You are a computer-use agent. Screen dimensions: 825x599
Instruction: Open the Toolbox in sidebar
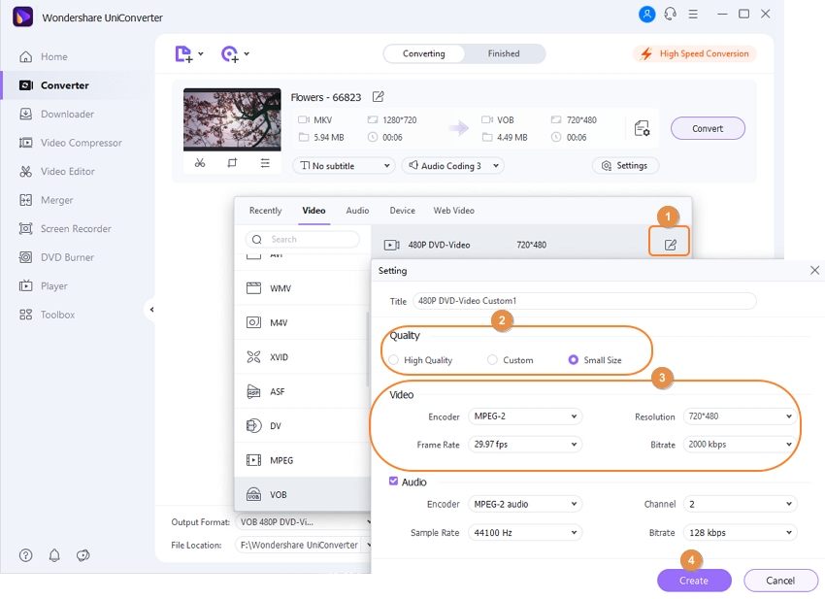(x=47, y=315)
